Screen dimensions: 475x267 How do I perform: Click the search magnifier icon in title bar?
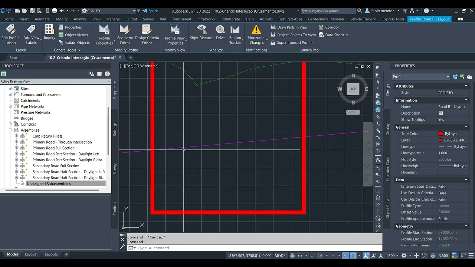(360, 11)
